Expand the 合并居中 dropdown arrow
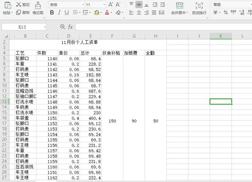The width and height of the screenshot is (252, 182). coord(187,12)
